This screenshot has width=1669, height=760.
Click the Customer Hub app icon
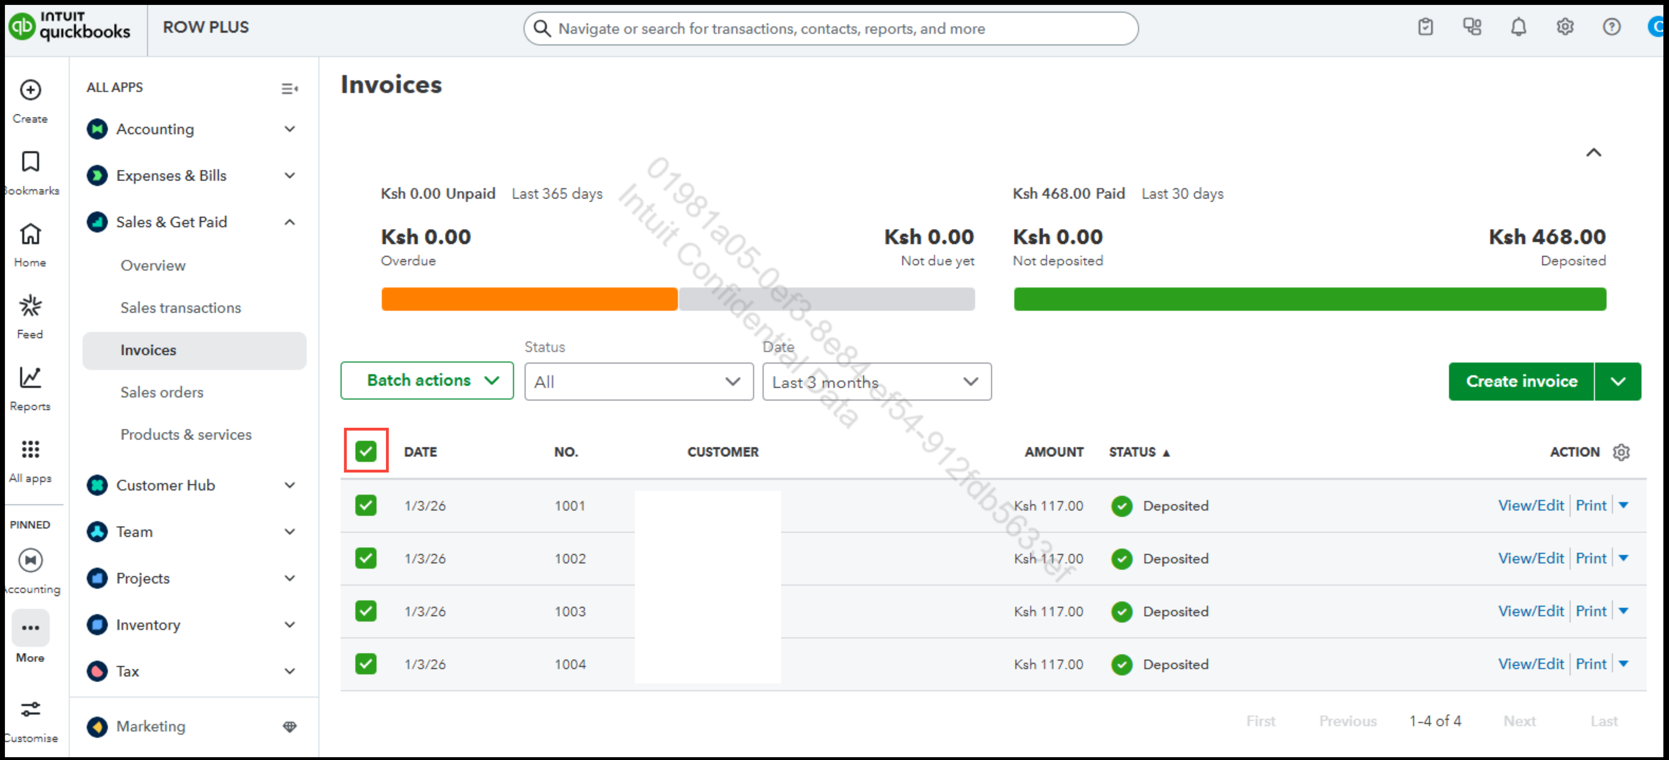click(97, 485)
